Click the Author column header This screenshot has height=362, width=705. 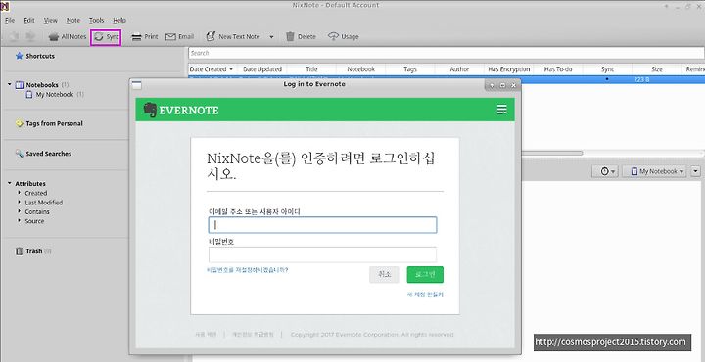coord(459,69)
